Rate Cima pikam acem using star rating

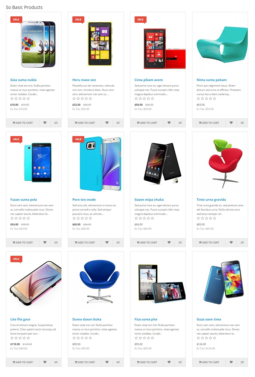(144, 99)
